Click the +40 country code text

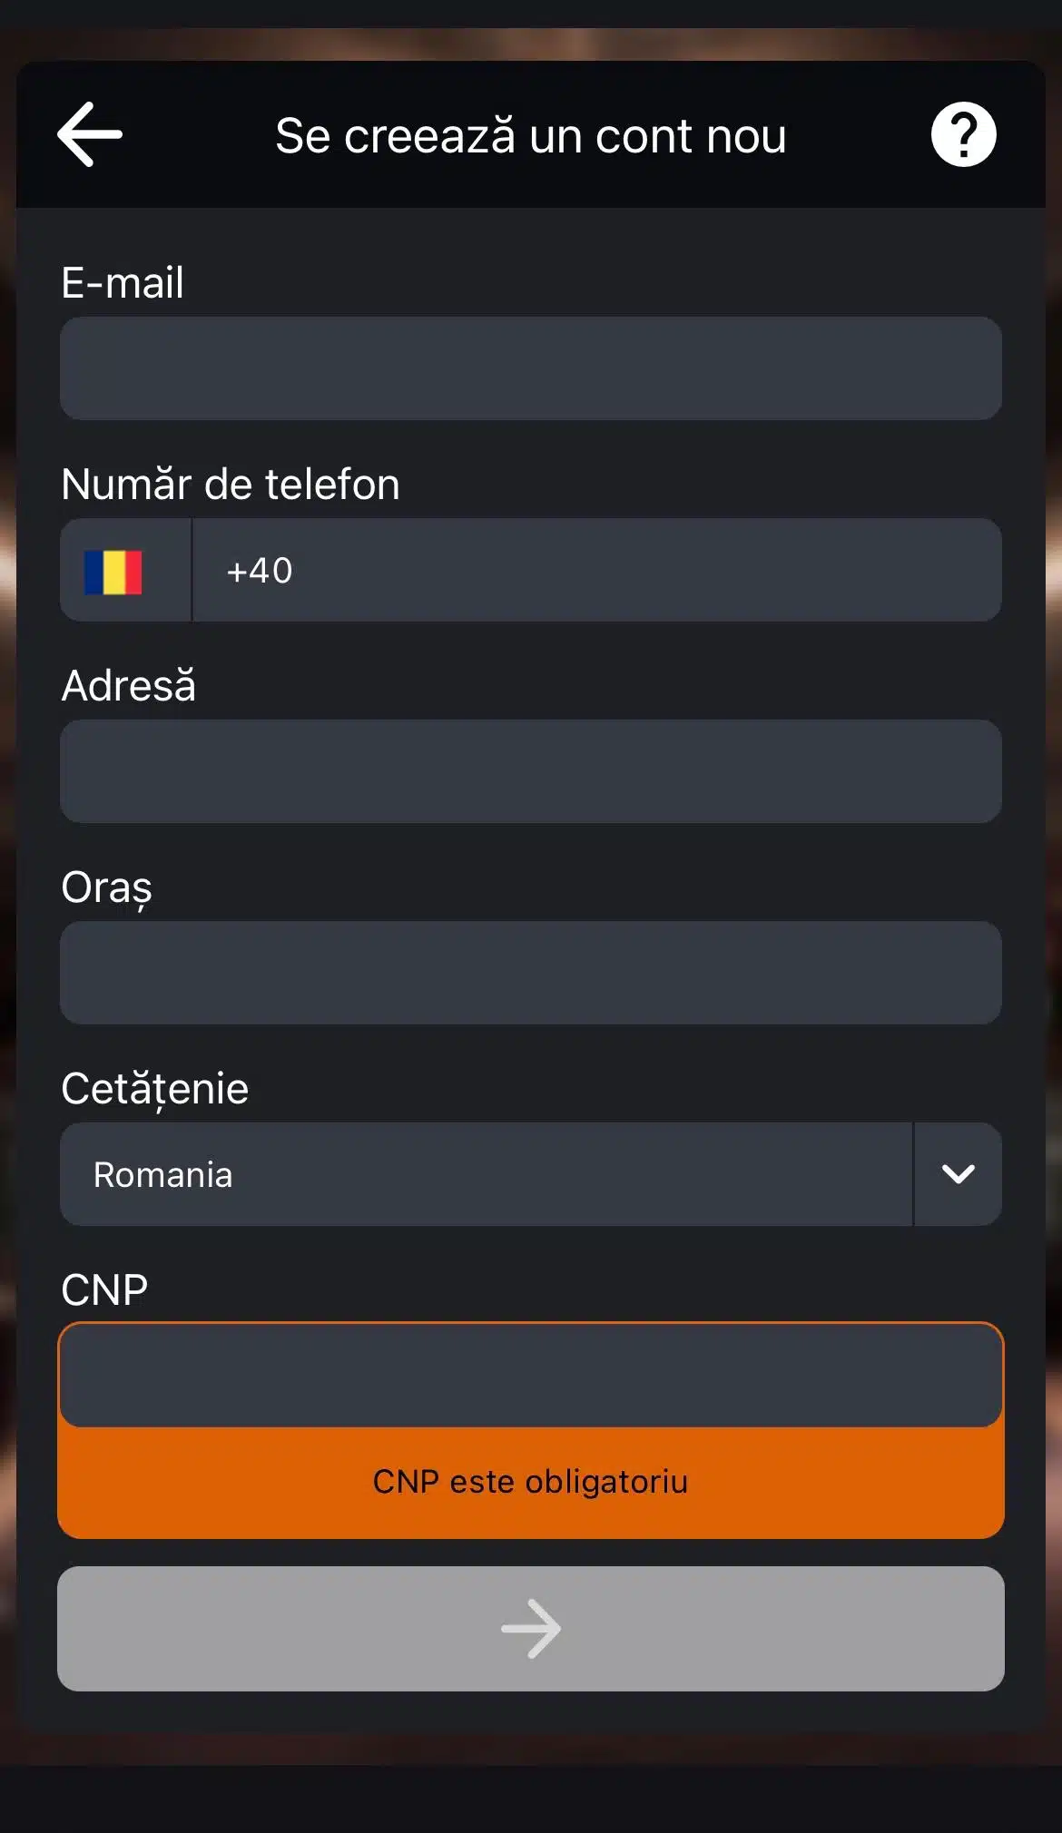tap(260, 571)
